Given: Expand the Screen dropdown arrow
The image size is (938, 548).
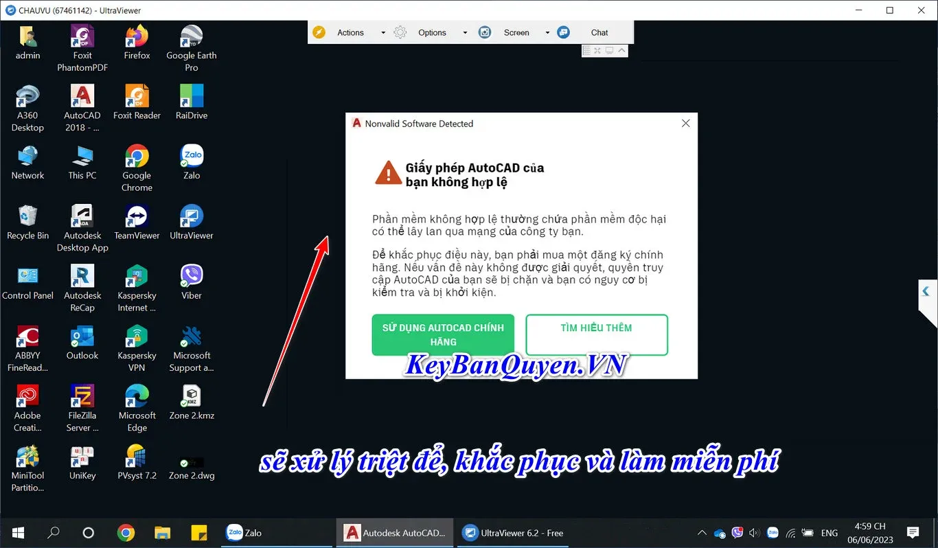Looking at the screenshot, I should [x=547, y=32].
